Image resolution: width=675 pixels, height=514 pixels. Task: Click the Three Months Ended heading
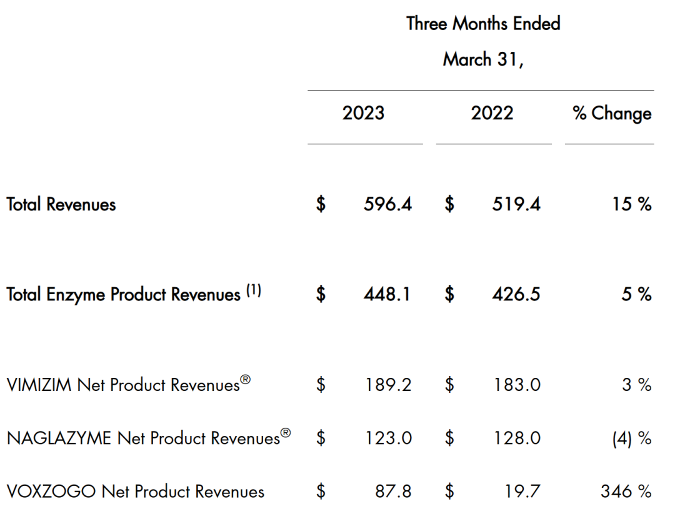tap(482, 24)
